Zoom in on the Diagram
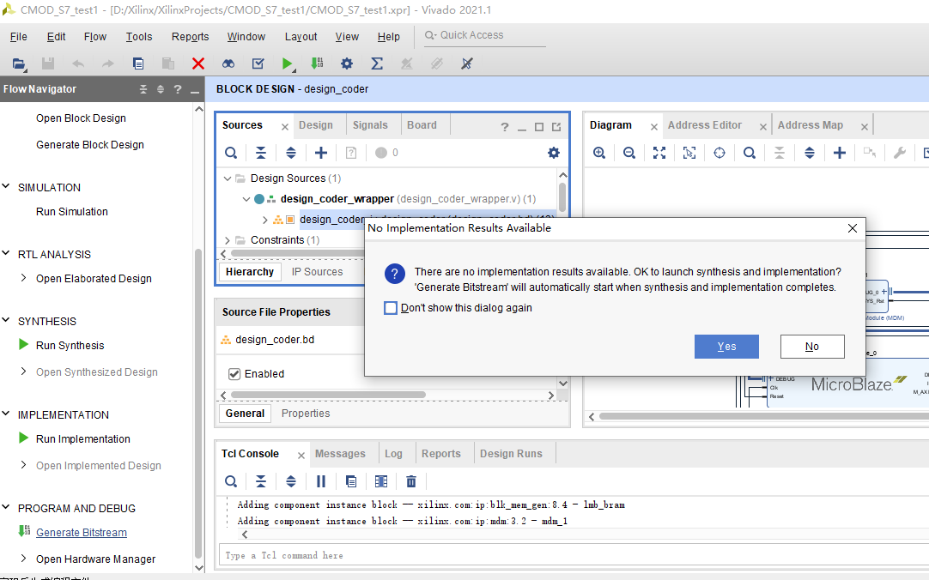Viewport: 929px width, 580px height. (x=599, y=154)
